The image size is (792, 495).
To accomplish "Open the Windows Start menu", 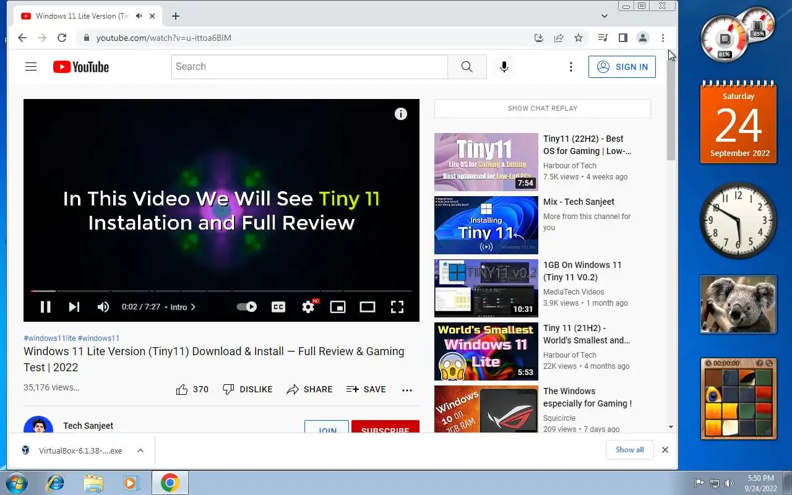I will 15,483.
